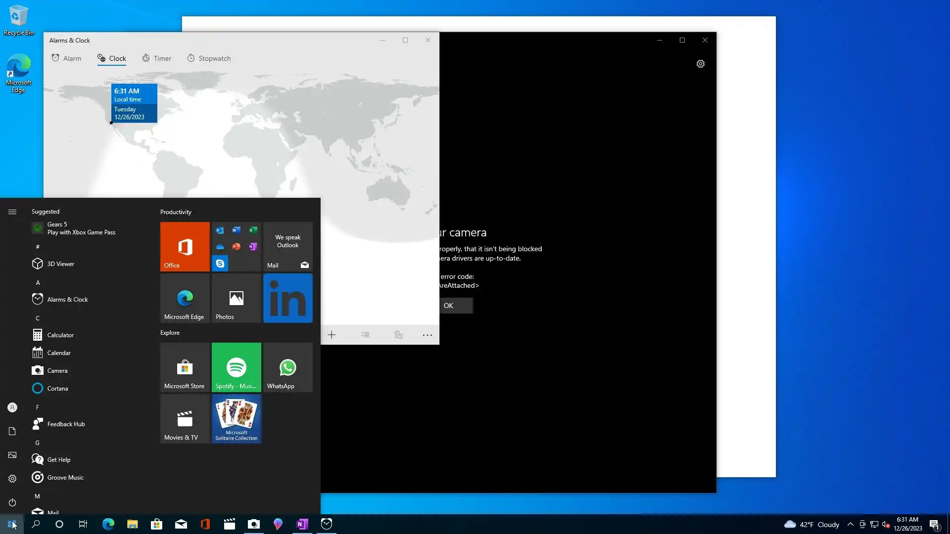
Task: Open LinkedIn tile
Action: coord(287,298)
